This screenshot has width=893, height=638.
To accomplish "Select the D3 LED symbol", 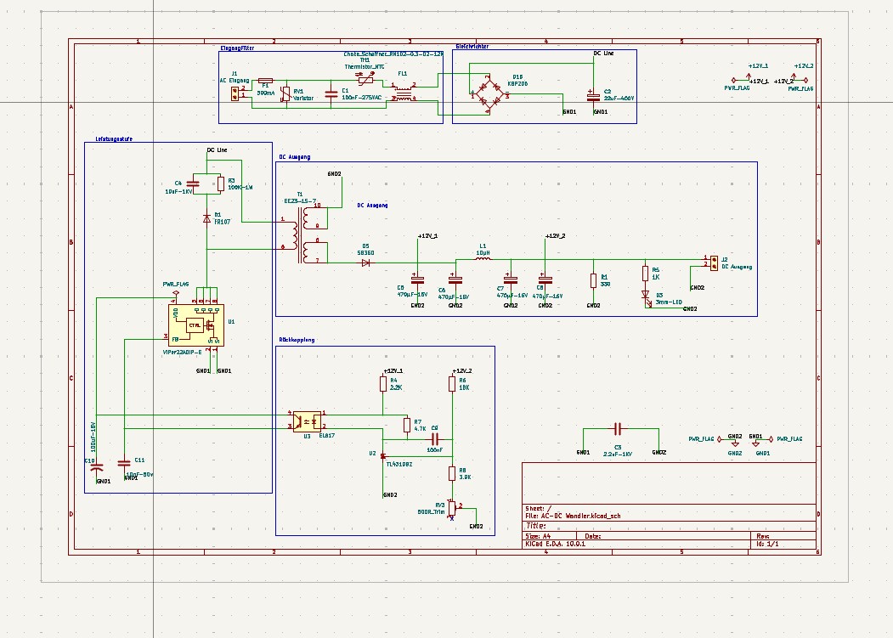I will (x=645, y=295).
